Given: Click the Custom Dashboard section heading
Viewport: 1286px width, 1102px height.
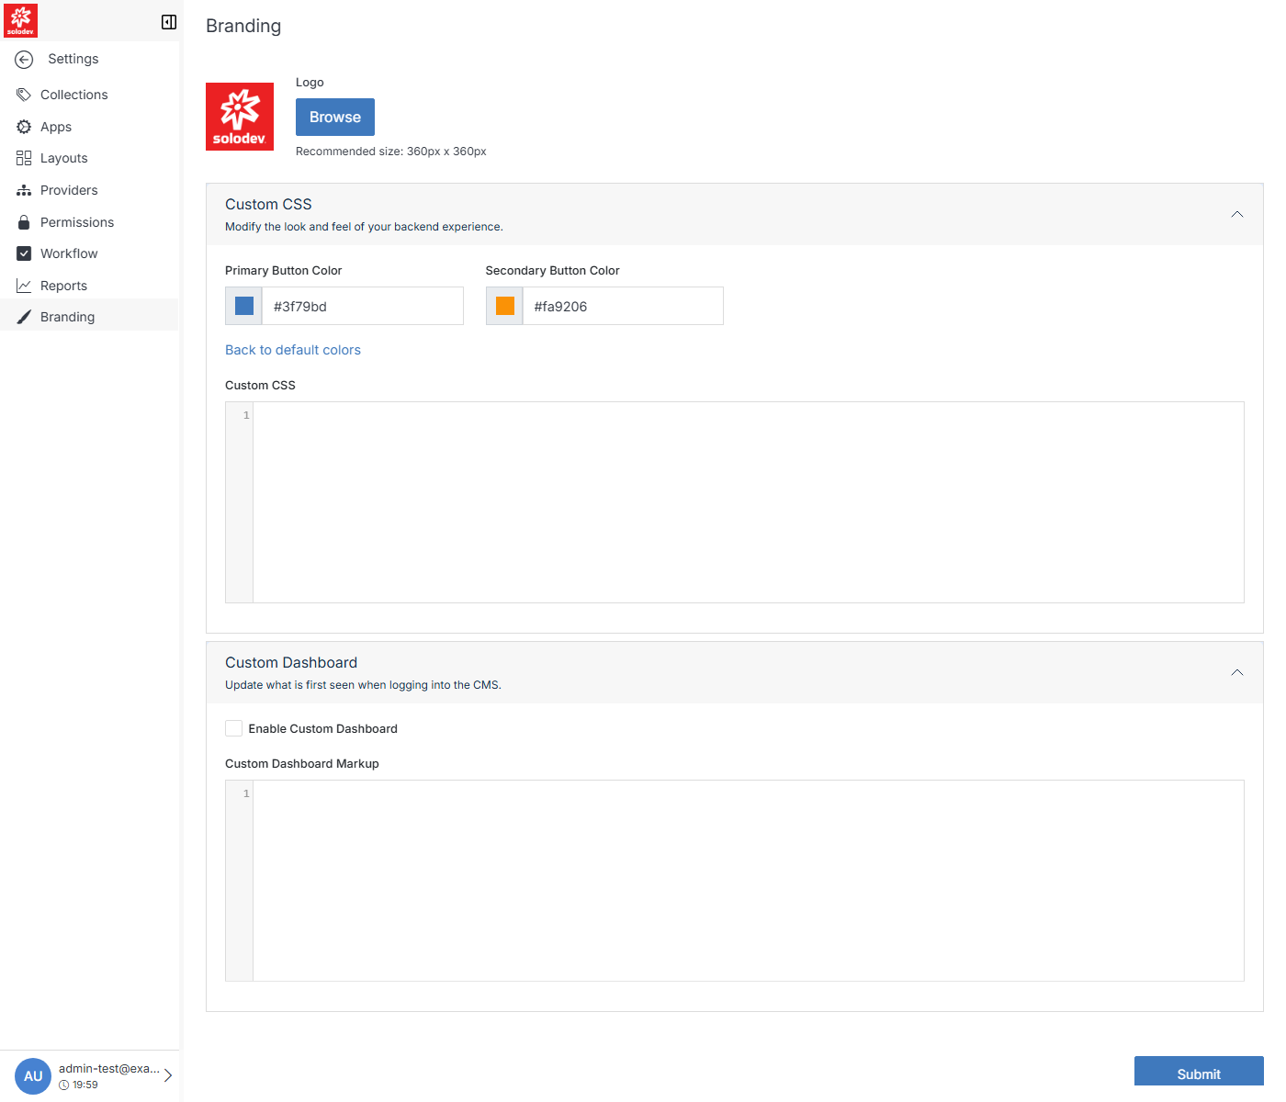Looking at the screenshot, I should click(x=291, y=662).
